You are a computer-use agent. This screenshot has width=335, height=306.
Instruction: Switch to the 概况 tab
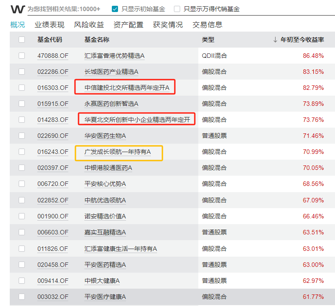17,25
